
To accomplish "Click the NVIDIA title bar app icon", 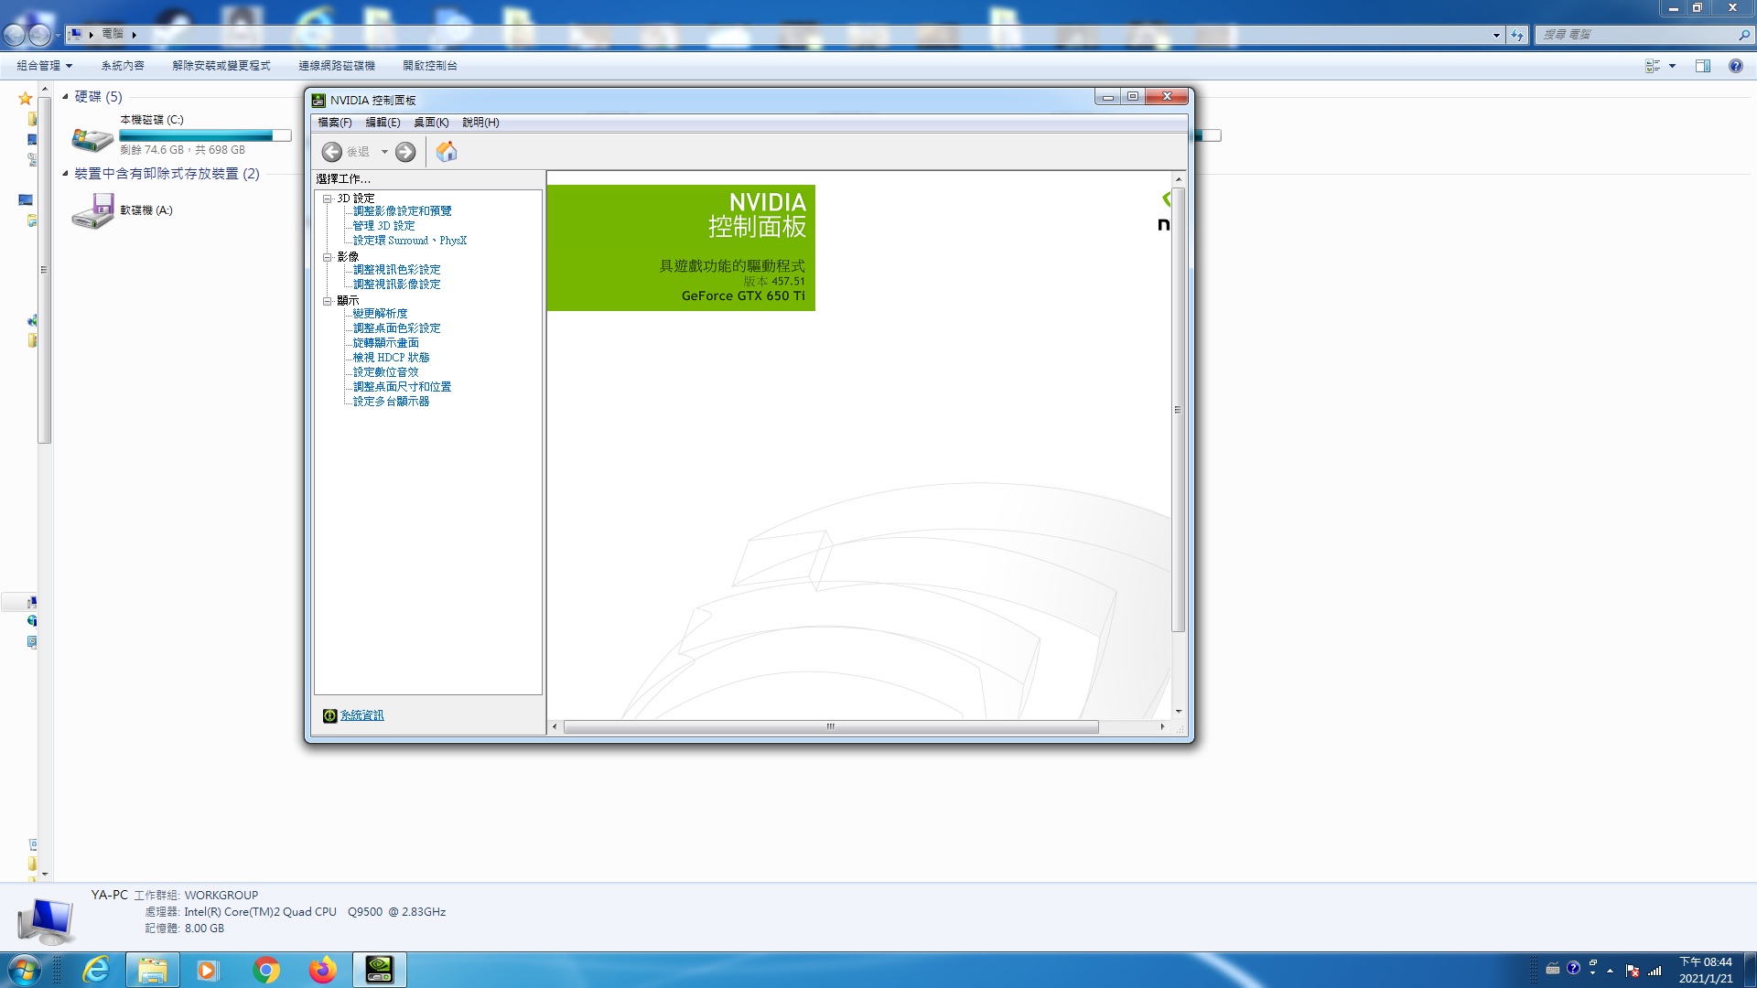I will click(318, 100).
